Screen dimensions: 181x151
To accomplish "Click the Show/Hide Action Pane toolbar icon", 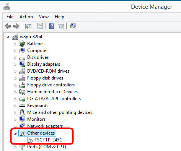I will point(61,26).
